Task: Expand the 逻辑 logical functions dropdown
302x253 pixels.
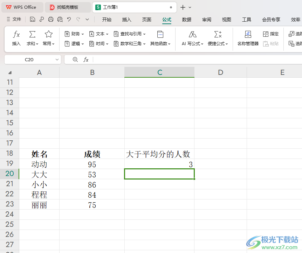Action: pyautogui.click(x=74, y=44)
